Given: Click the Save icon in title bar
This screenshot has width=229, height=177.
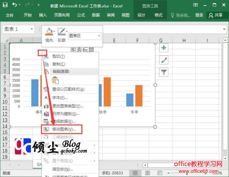Looking at the screenshot, I should coord(5,5).
